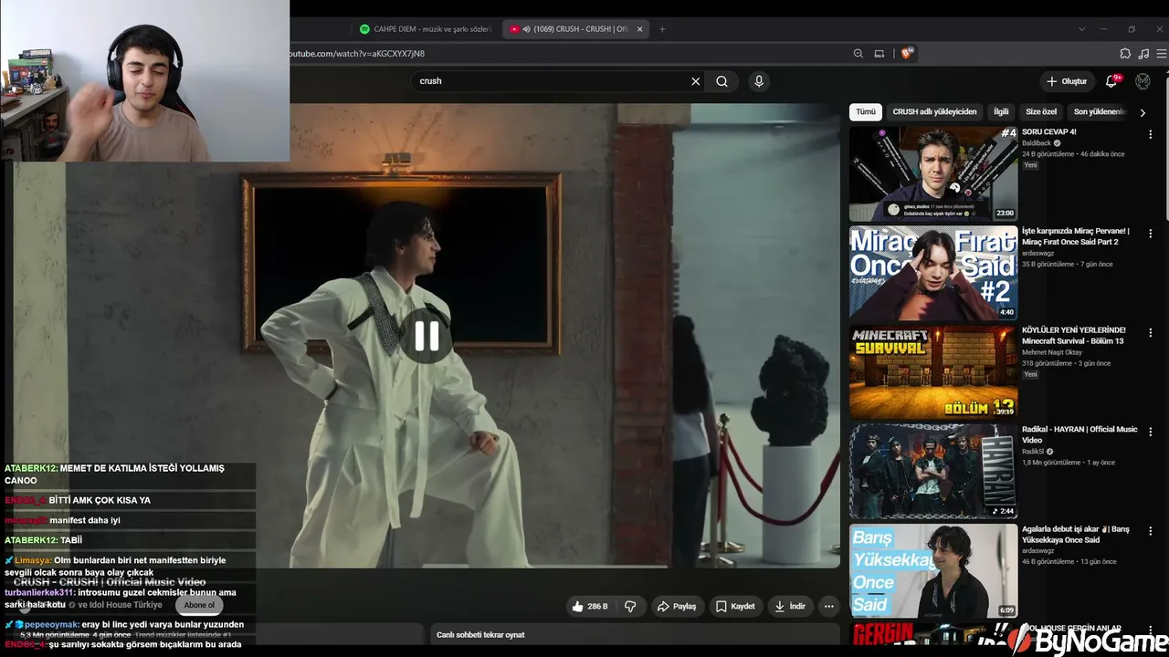Image resolution: width=1169 pixels, height=657 pixels.
Task: Open options for Agalarla debut işi akar
Action: tap(1151, 531)
